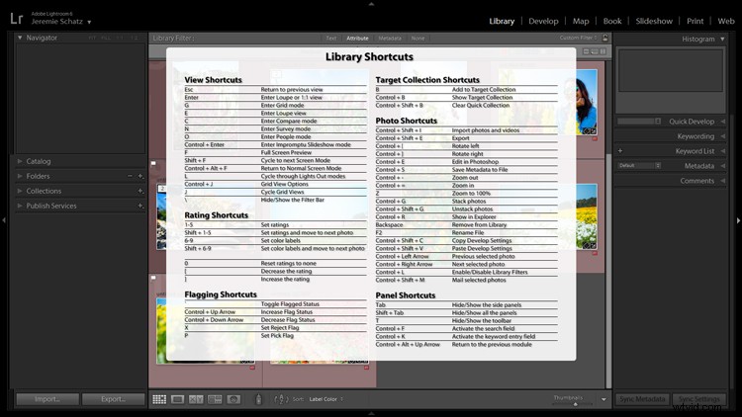
Task: Select Survey view icon in toolbar
Action: [x=215, y=399]
